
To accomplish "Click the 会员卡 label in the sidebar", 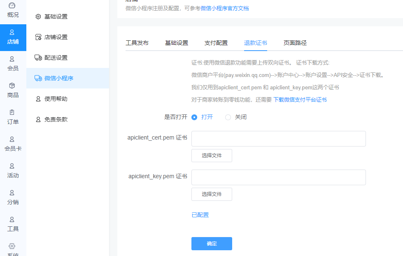I will click(x=13, y=149).
